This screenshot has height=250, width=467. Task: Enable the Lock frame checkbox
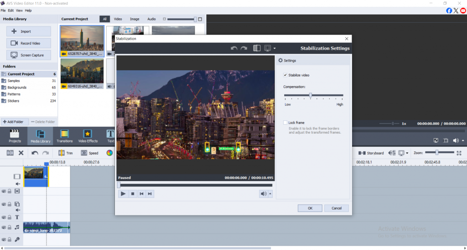pos(285,123)
